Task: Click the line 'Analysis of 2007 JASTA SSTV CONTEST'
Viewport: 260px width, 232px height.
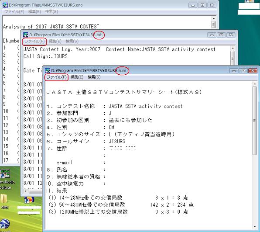Action: click(51, 27)
